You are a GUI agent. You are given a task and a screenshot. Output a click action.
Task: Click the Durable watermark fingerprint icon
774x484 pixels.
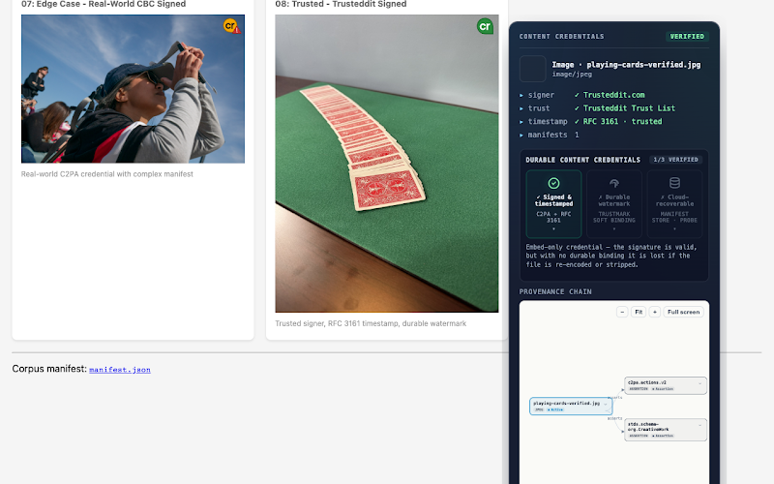[614, 183]
